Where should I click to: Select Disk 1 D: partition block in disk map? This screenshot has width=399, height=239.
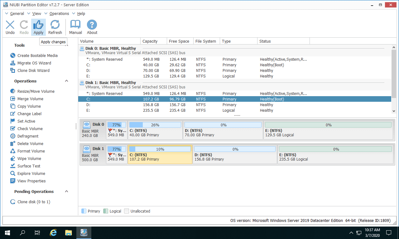coord(235,154)
